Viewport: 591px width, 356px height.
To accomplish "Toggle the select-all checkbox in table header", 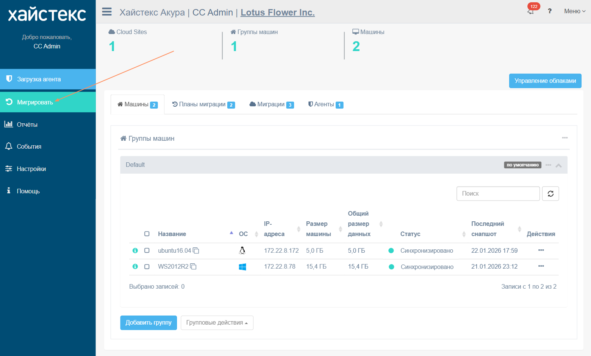I will pyautogui.click(x=147, y=234).
